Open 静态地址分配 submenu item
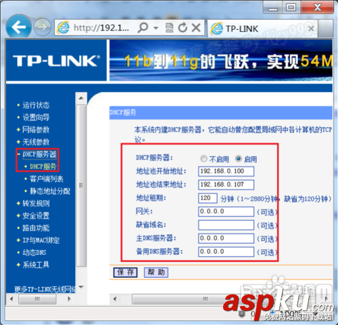The image size is (338, 325). click(50, 191)
